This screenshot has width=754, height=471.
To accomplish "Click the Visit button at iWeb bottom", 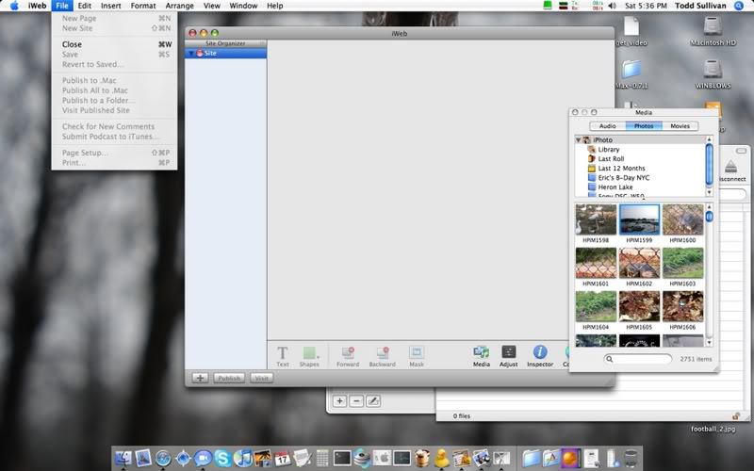I will (262, 379).
